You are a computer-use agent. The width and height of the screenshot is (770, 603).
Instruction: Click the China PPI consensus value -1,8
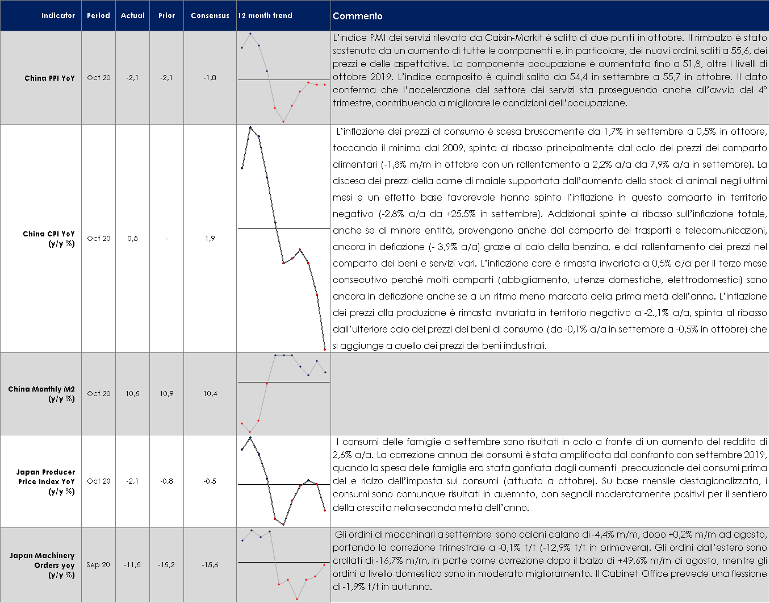pyautogui.click(x=210, y=78)
